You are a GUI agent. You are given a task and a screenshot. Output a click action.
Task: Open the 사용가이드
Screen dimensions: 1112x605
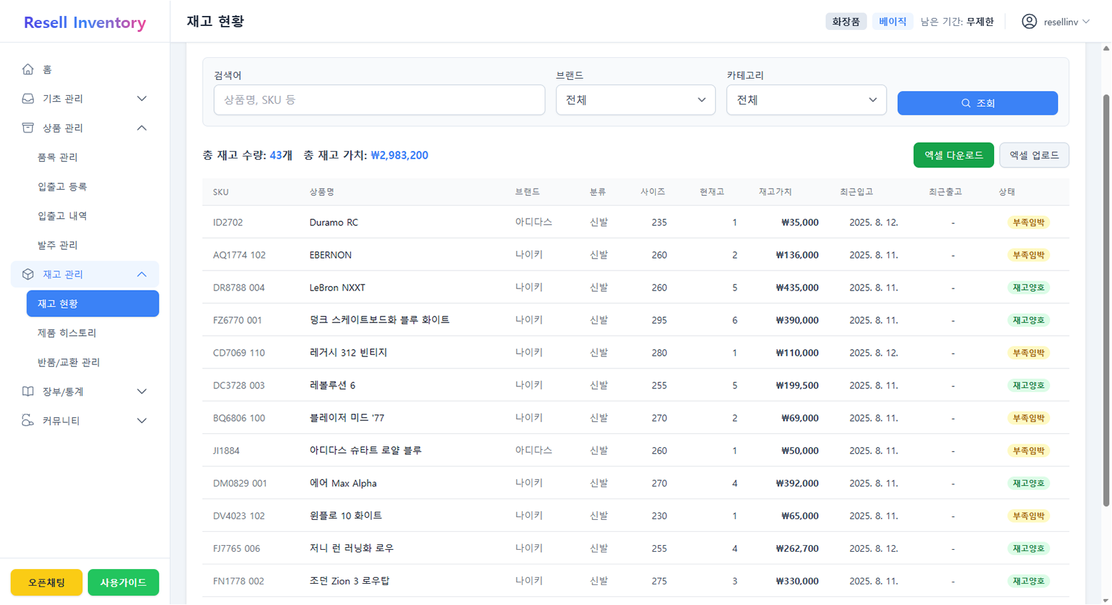123,582
